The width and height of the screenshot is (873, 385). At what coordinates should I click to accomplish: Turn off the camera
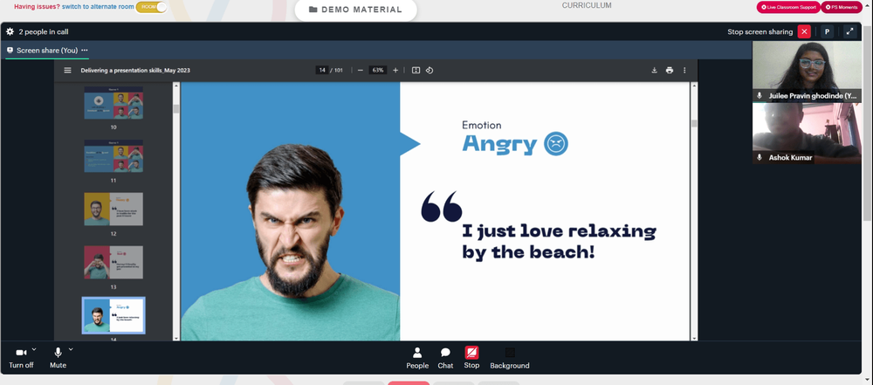21,358
